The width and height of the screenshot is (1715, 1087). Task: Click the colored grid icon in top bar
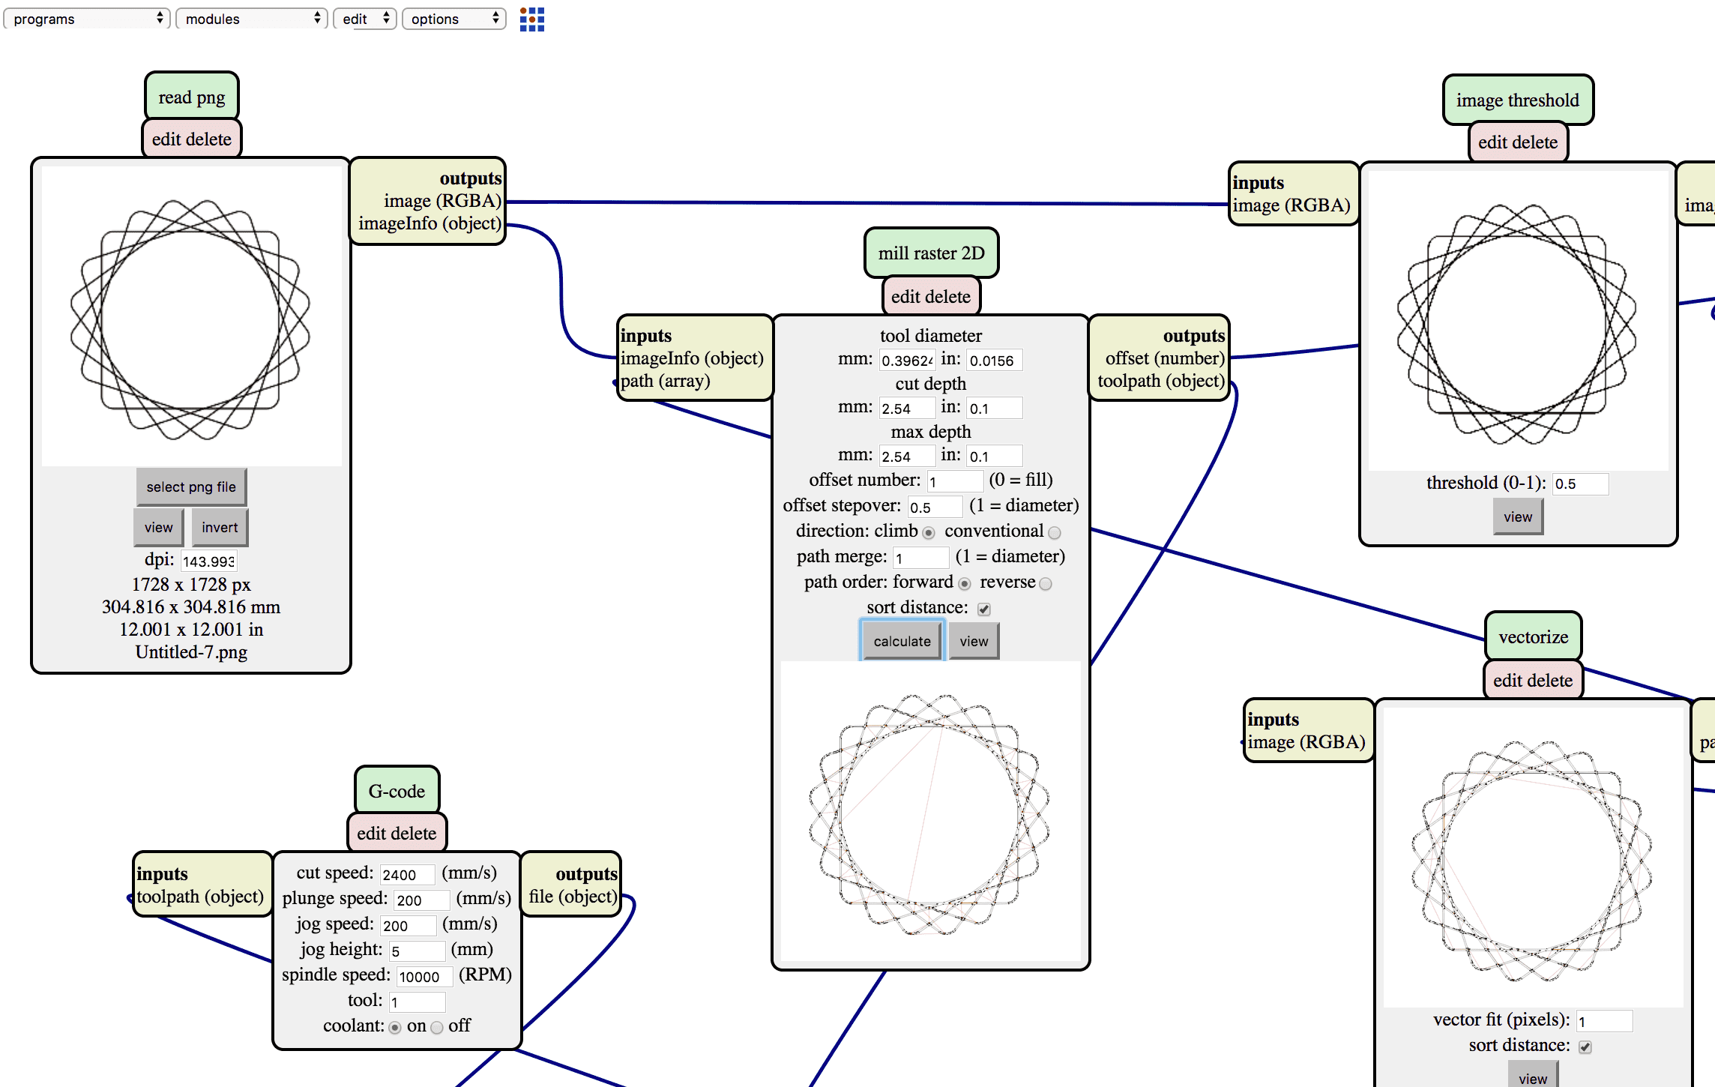point(531,19)
